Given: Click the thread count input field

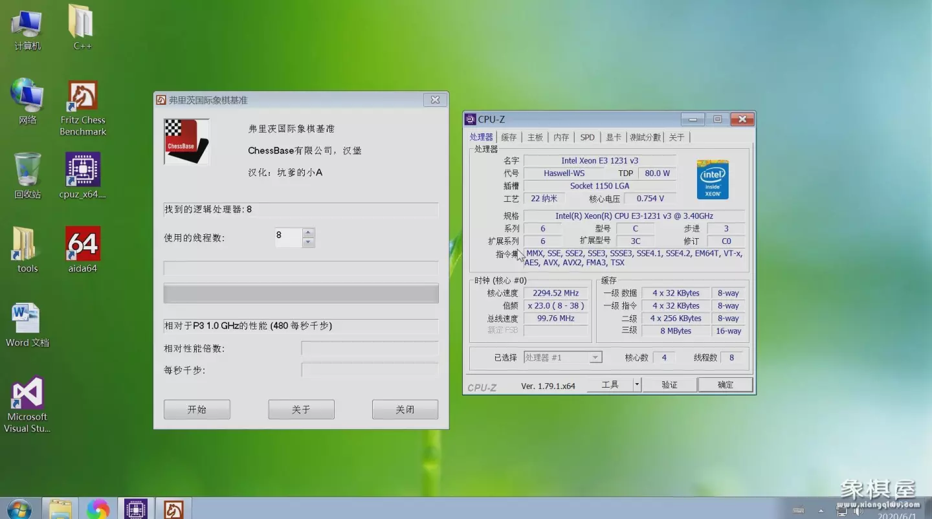Looking at the screenshot, I should (x=287, y=237).
